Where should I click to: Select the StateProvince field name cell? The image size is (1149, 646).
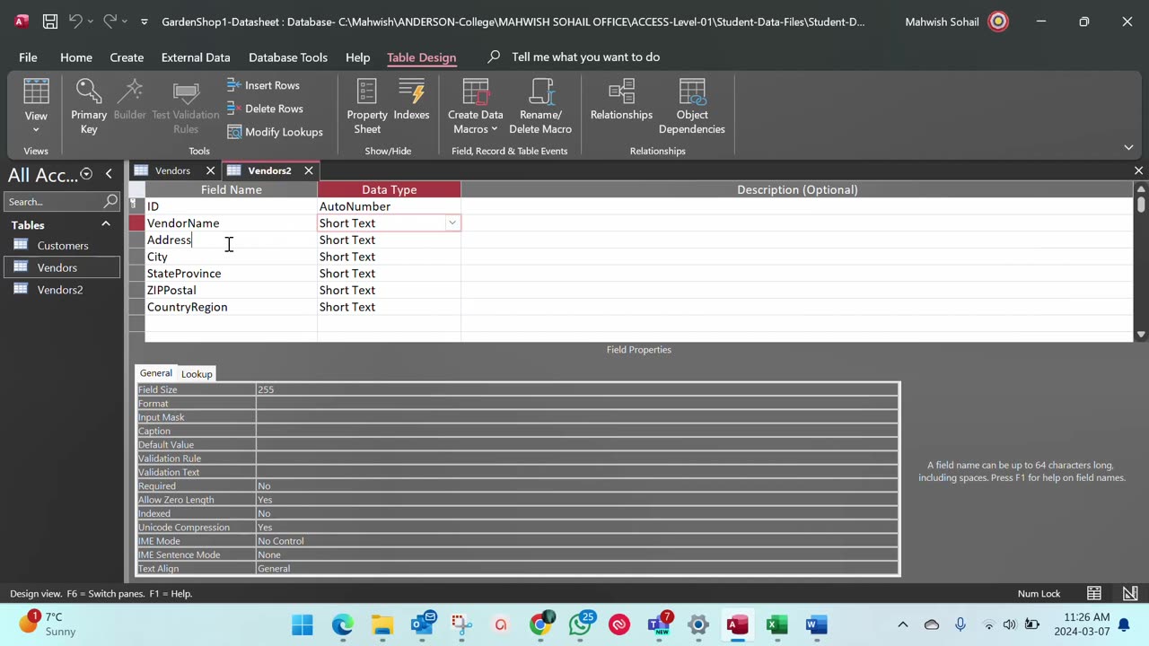coord(232,274)
